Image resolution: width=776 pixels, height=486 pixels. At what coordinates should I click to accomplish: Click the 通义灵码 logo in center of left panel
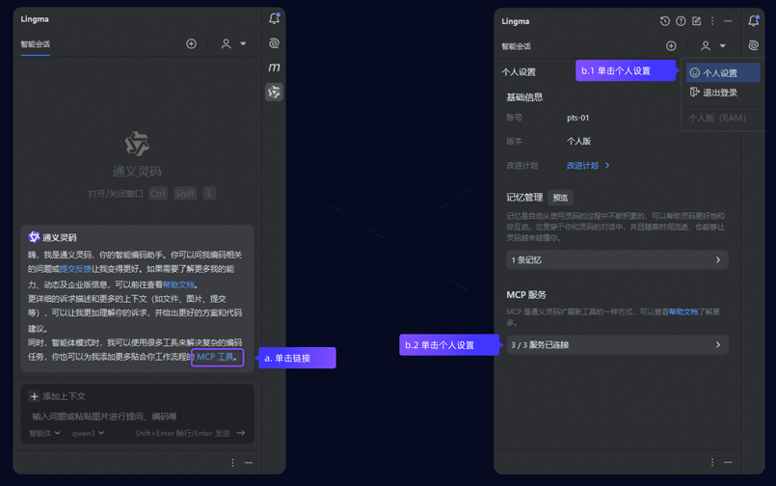[137, 144]
